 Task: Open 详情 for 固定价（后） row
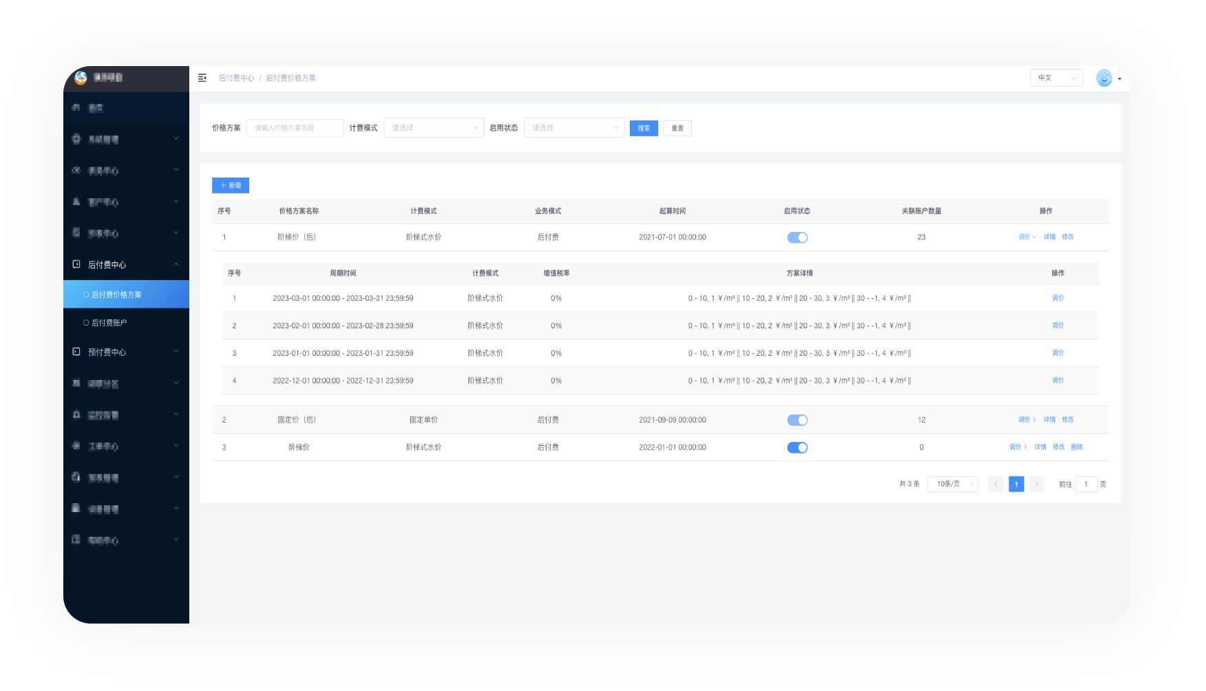tap(1049, 419)
